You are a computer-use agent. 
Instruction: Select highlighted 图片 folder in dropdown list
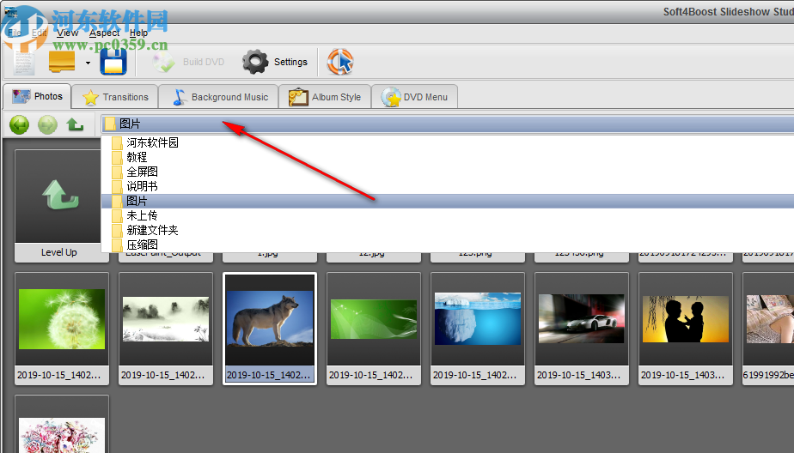448,202
